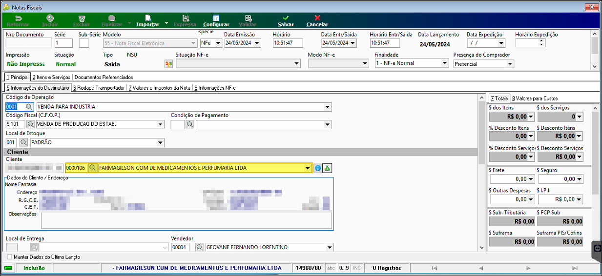
Task: Expand the Local de Estoque PADRÃO dropdown
Action: coord(161,143)
